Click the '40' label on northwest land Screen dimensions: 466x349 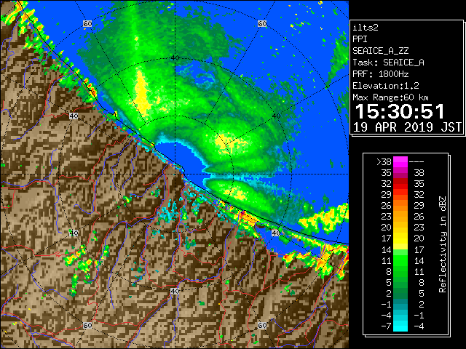click(x=74, y=116)
